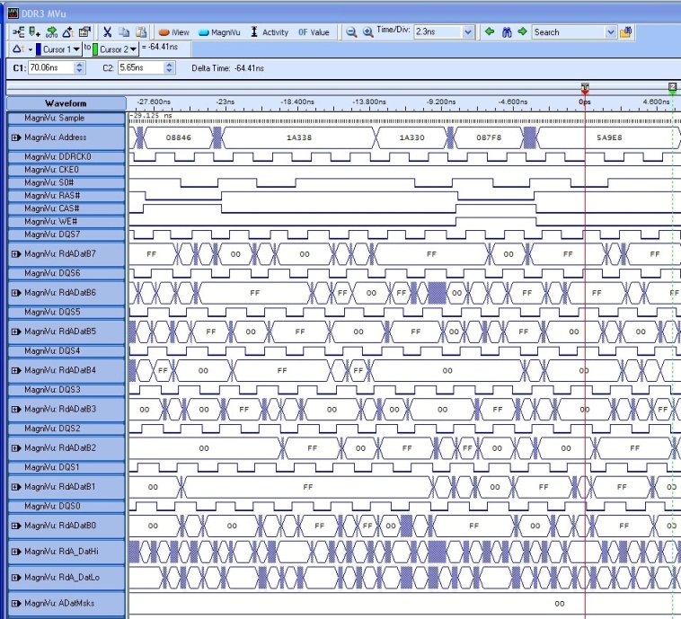Expand the MagniVu: Address bus group

(14, 137)
